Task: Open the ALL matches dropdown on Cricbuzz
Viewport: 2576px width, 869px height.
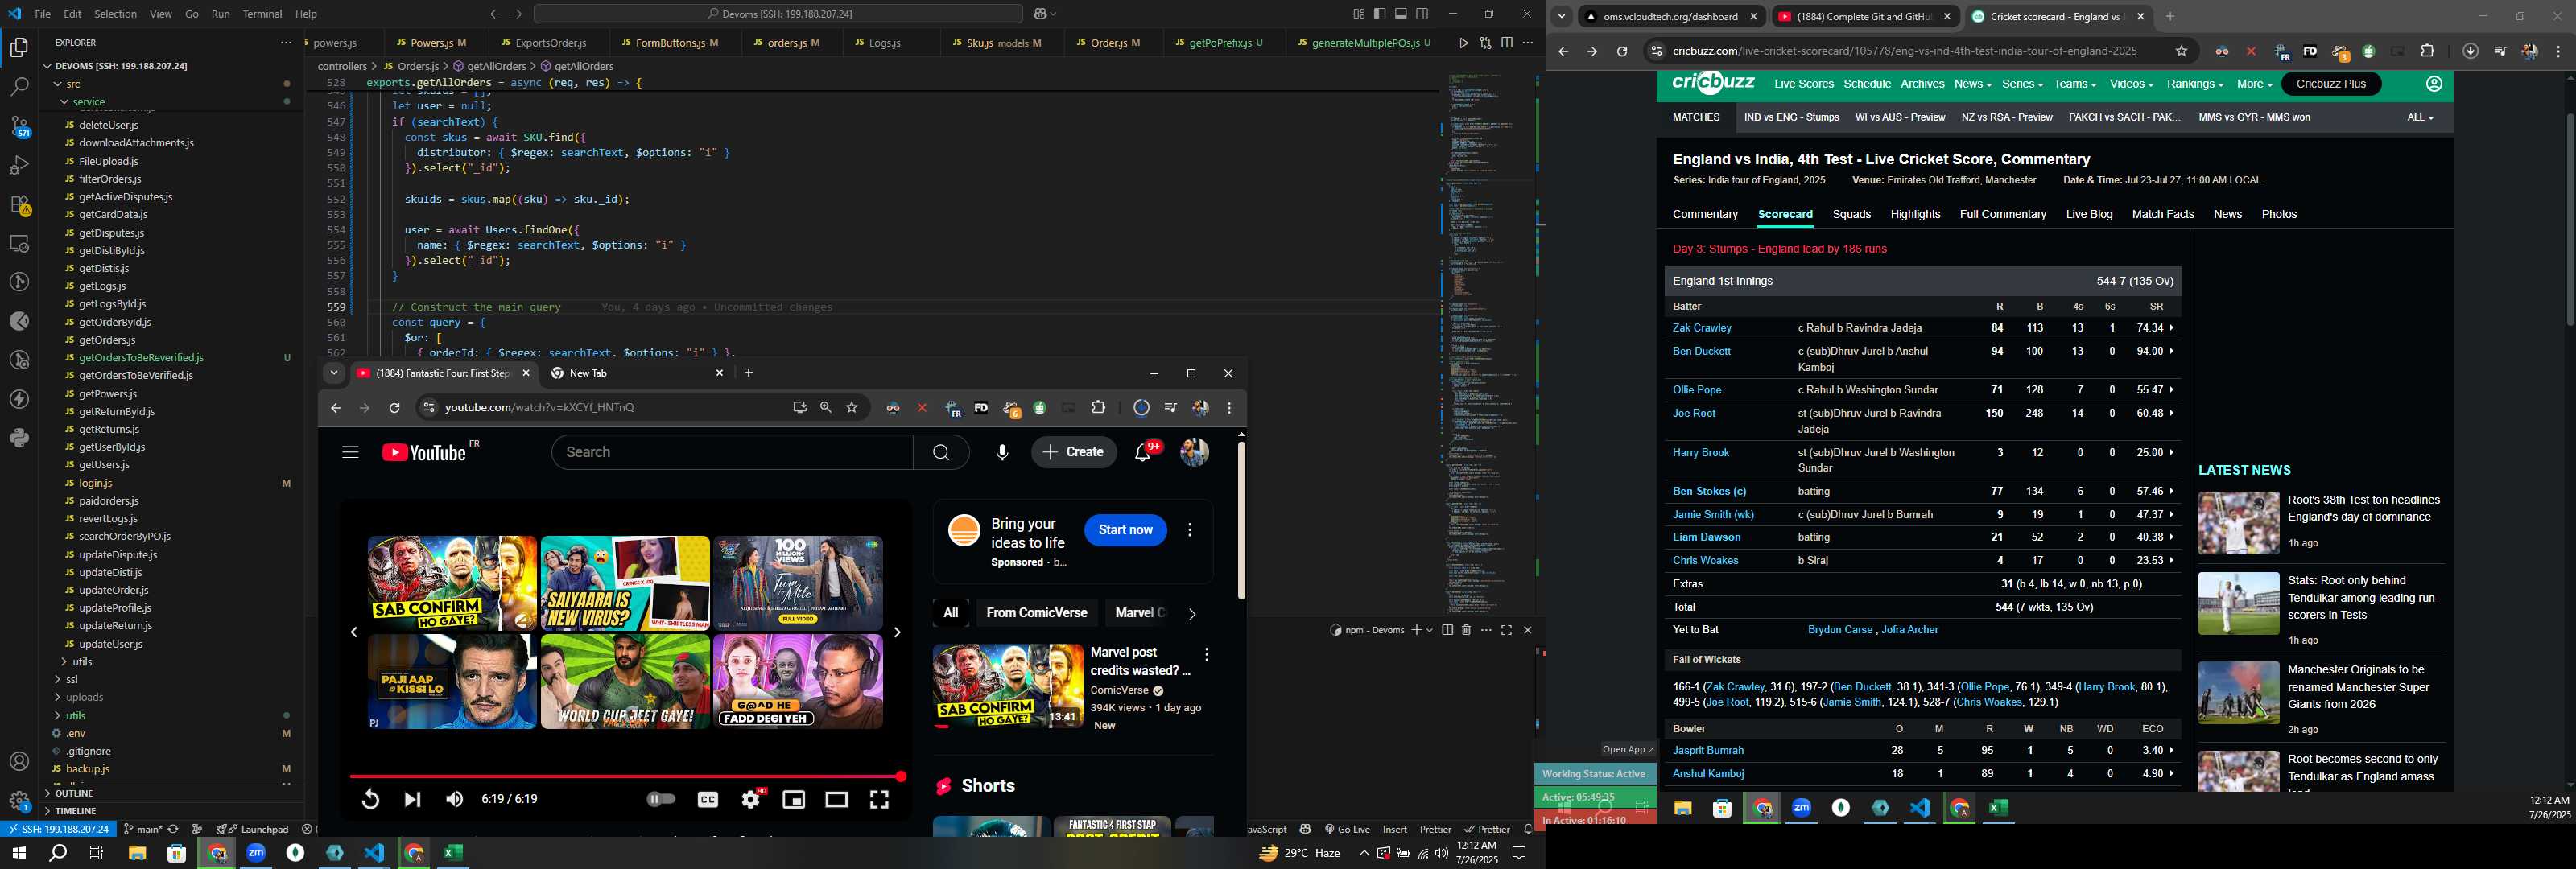Action: [x=2420, y=117]
